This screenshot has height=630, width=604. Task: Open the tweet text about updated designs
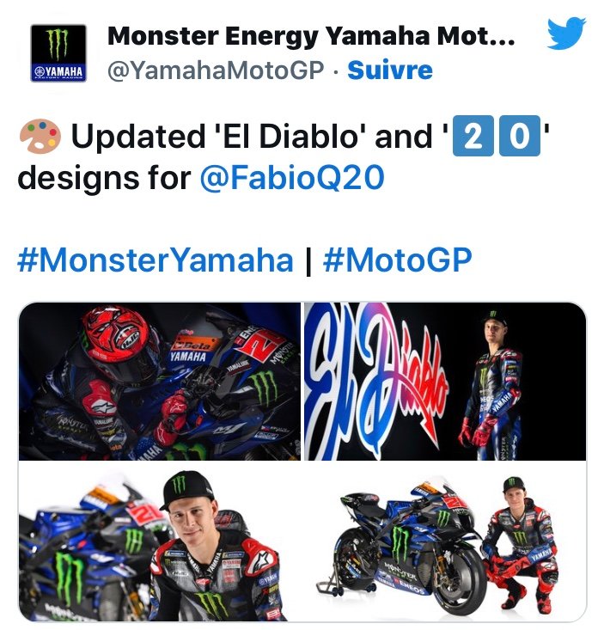284,156
